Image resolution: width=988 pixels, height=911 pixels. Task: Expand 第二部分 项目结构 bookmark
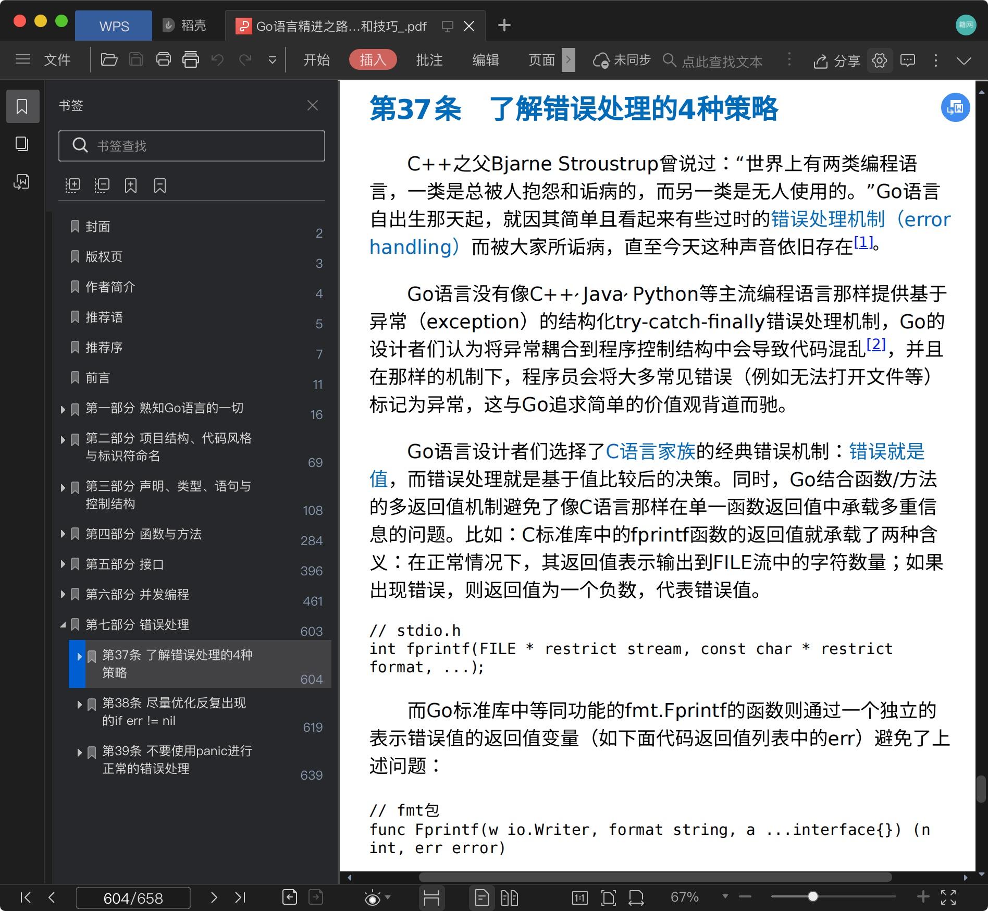(63, 439)
